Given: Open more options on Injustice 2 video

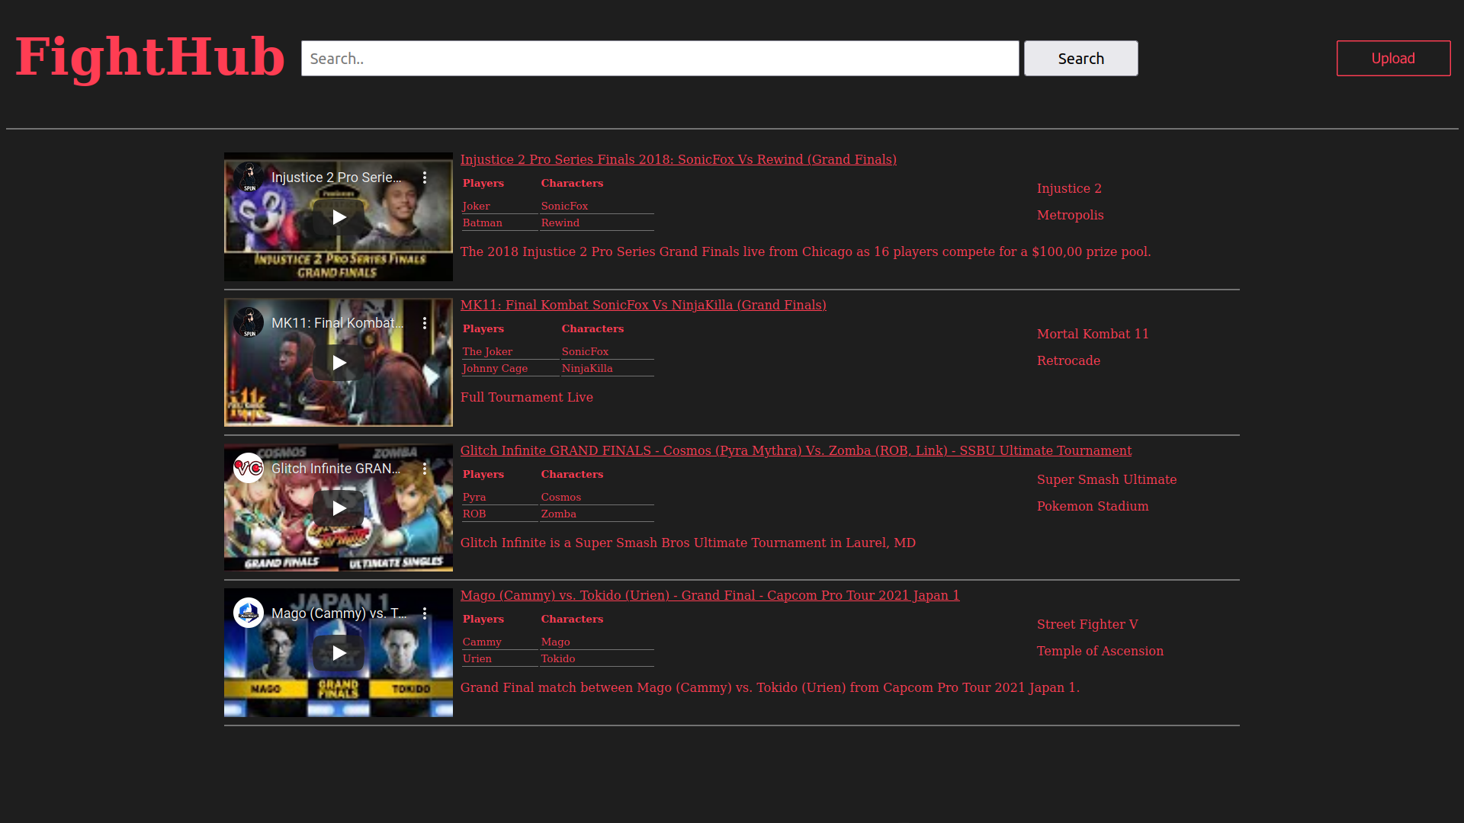Looking at the screenshot, I should click(x=425, y=178).
